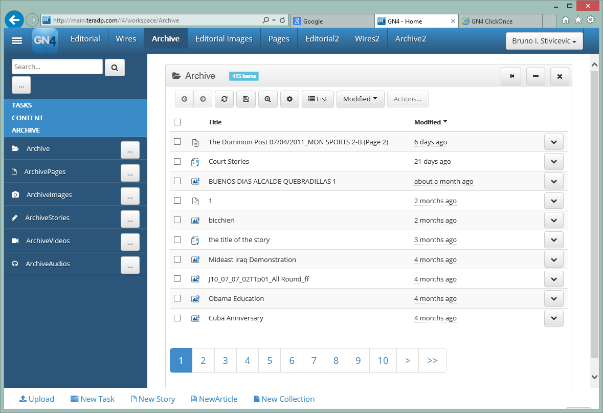Switch to the Archive2 tab
Image resolution: width=603 pixels, height=413 pixels.
tap(411, 38)
